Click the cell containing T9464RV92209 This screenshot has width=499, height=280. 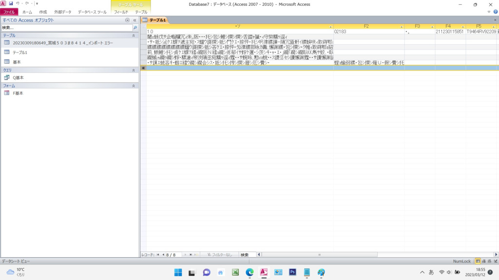[x=481, y=32]
